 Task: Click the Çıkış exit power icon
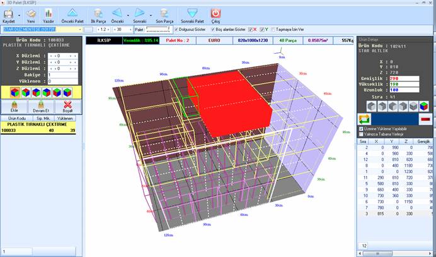pos(215,12)
